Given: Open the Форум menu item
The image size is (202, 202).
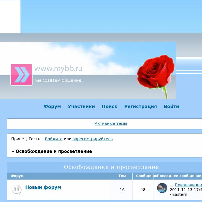Looking at the screenshot, I should [x=52, y=106].
